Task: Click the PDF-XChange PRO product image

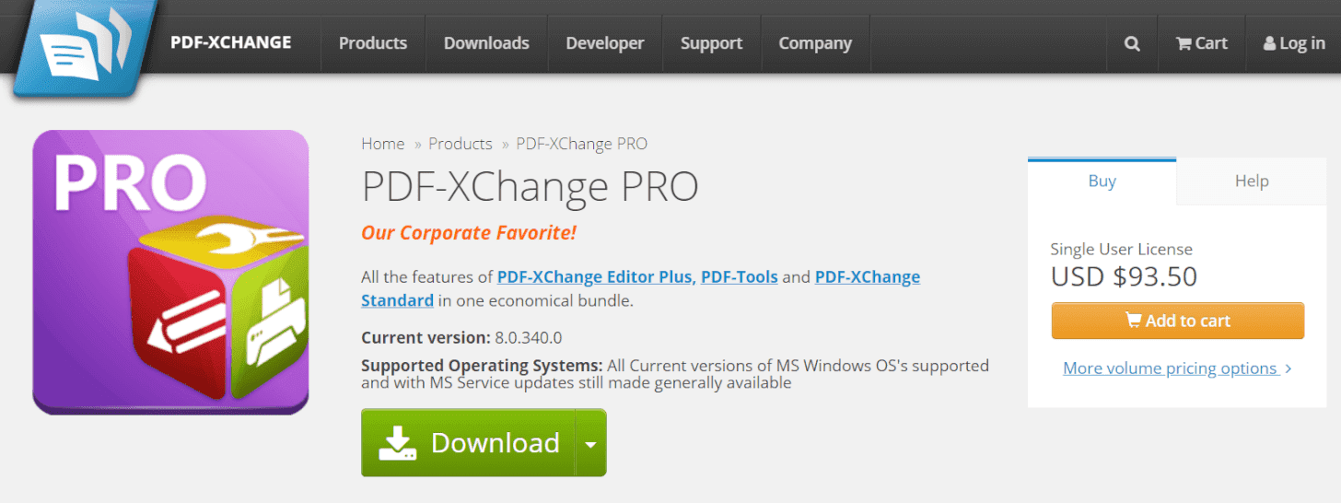Action: 170,272
